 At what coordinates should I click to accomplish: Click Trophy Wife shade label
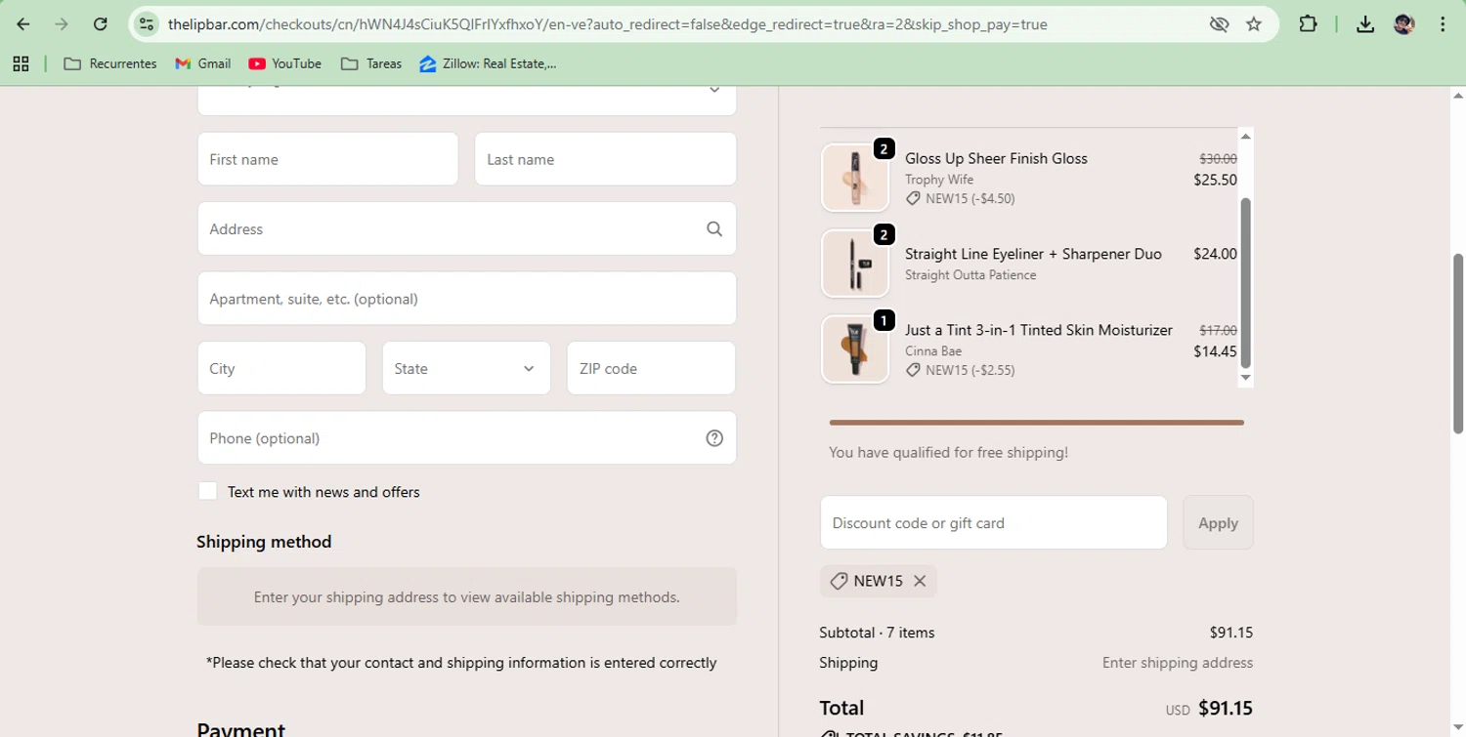point(938,180)
